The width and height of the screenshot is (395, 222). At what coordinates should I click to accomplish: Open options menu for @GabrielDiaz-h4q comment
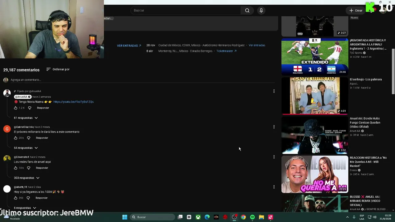pos(274,127)
